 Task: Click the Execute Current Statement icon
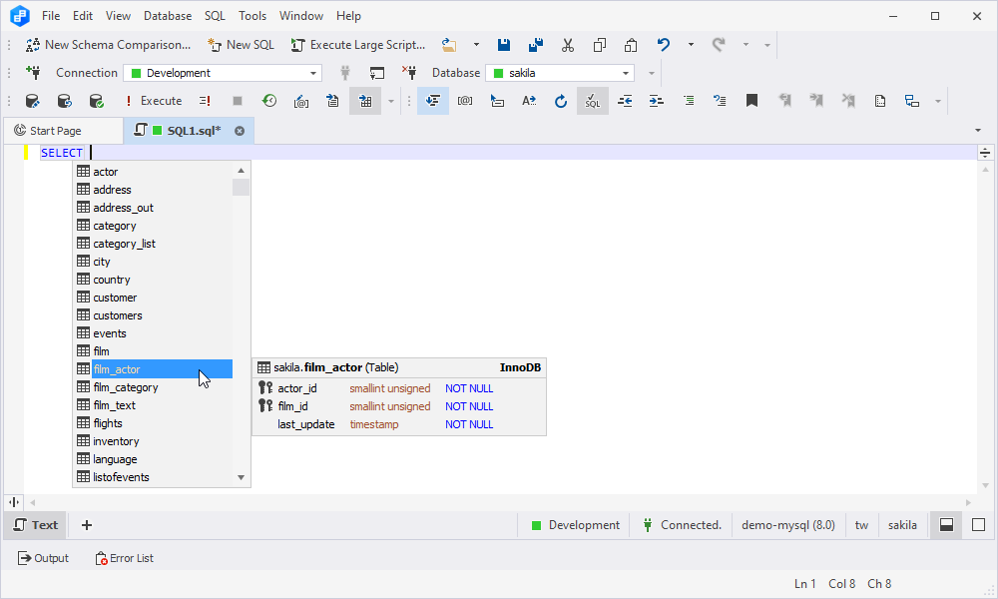point(205,101)
